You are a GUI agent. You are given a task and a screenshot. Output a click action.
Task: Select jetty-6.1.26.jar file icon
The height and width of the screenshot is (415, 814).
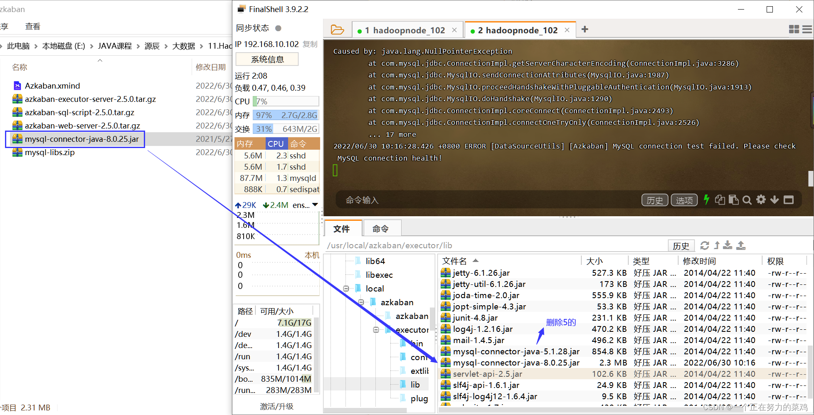(445, 273)
